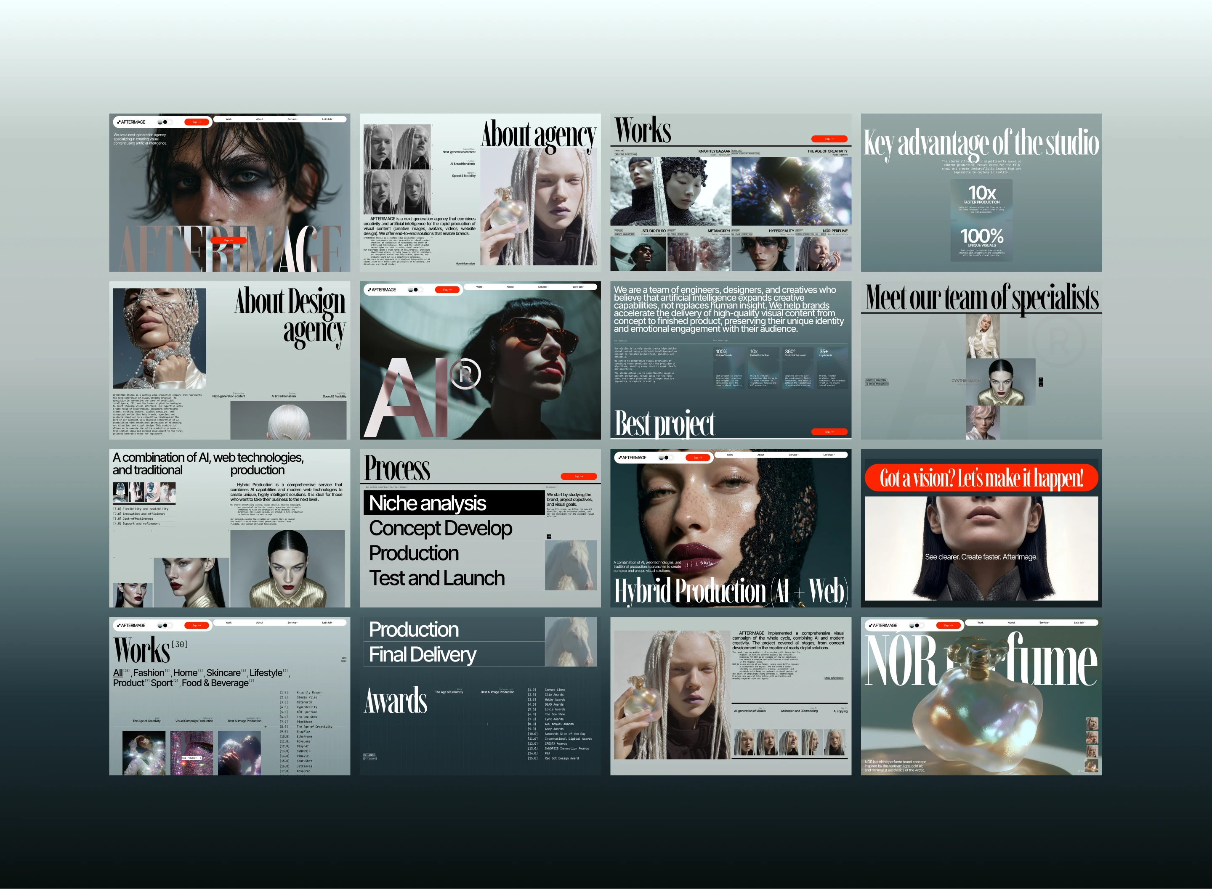Click More information link in NOR campaign description
The height and width of the screenshot is (889, 1212).
coord(834,678)
